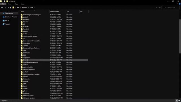Screen dimensions: 181x102
Task: Select the Discord folder row
Action: coord(54,60)
